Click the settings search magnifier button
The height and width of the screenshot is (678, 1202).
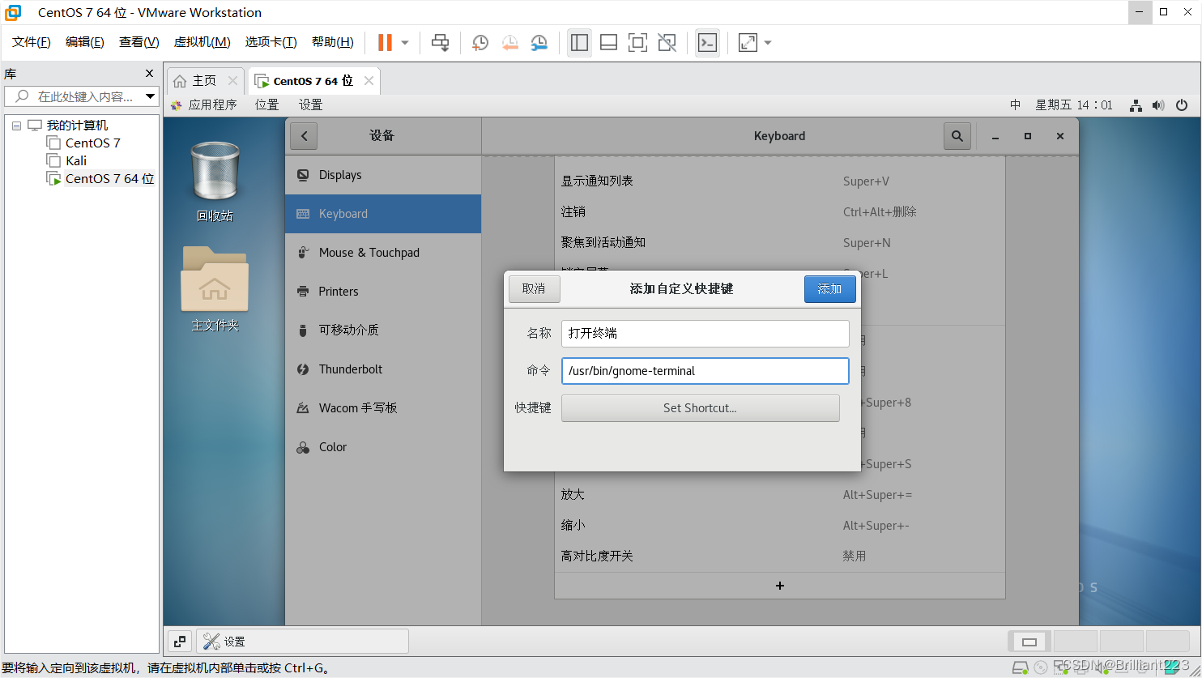(x=957, y=136)
